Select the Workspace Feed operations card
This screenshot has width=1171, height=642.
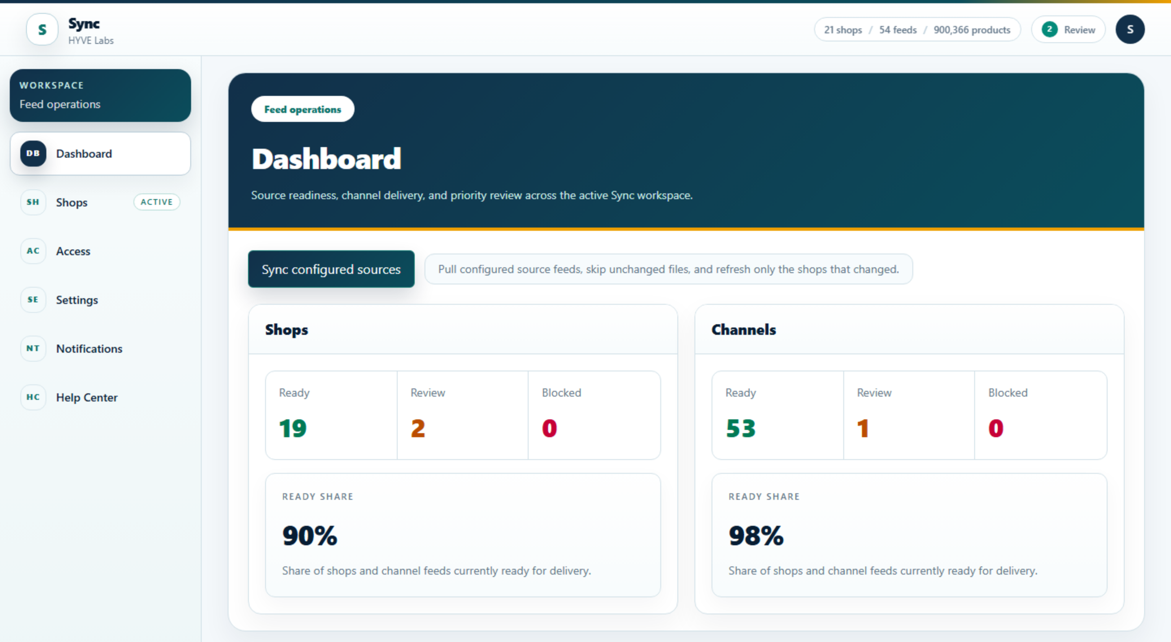click(100, 95)
